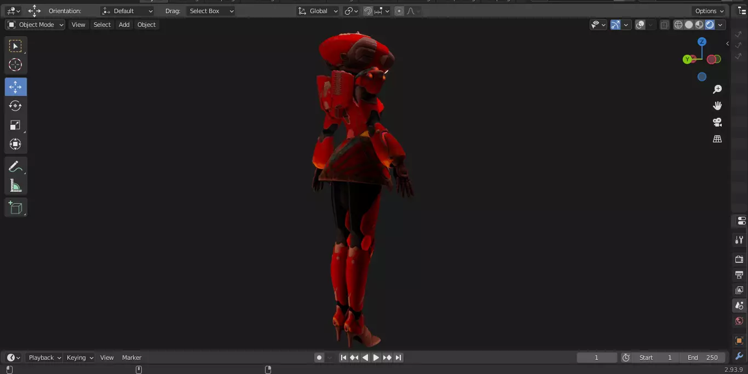The image size is (748, 374).
Task: Open the Output properties tab
Action: 739,274
